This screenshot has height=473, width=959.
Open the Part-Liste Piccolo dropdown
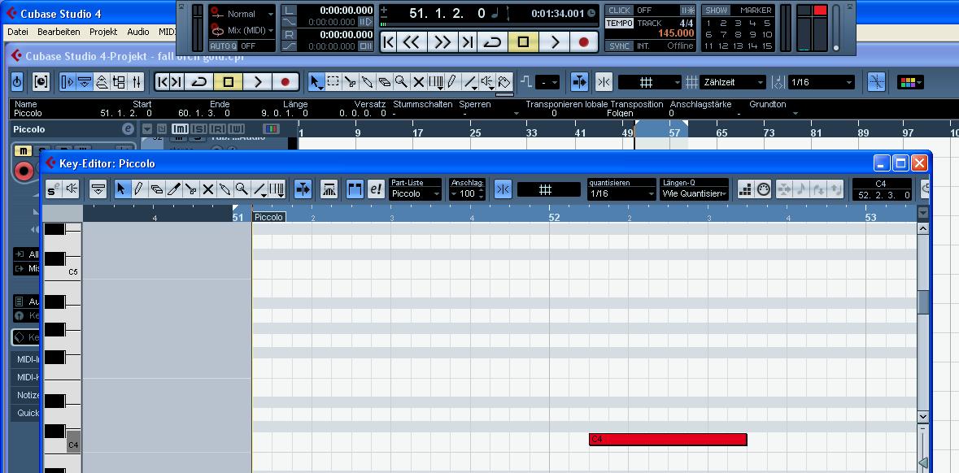(416, 193)
